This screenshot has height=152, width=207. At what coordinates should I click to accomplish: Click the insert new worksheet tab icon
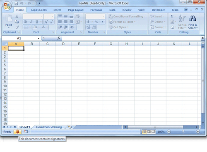(x=70, y=127)
